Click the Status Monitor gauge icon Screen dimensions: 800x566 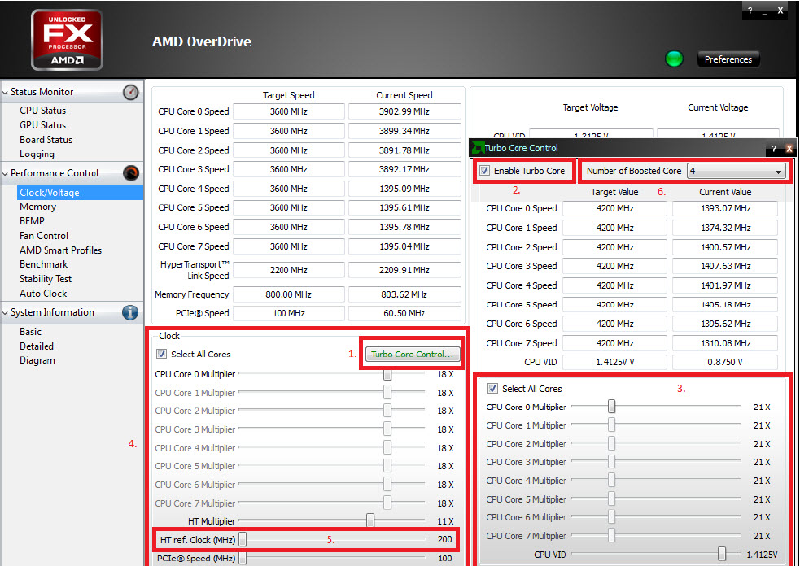point(130,92)
